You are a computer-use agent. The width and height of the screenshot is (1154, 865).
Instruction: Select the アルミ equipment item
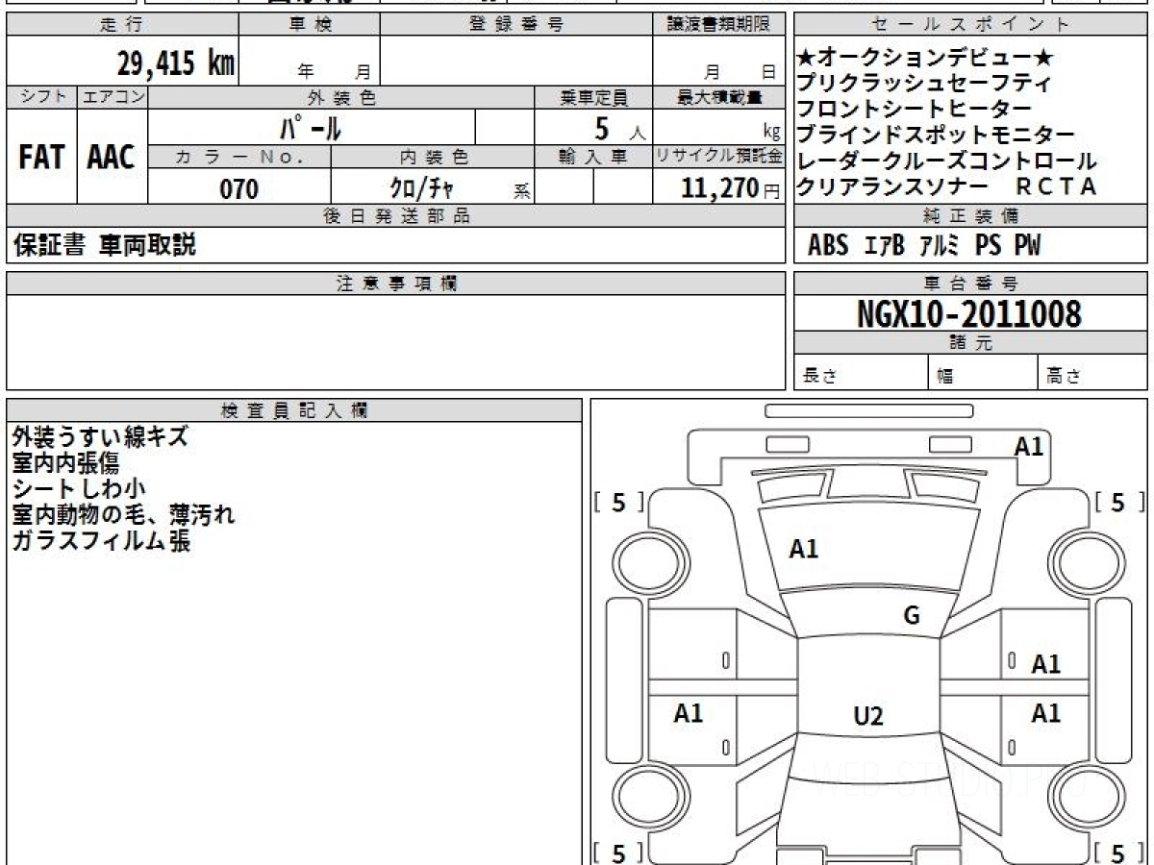coord(940,246)
